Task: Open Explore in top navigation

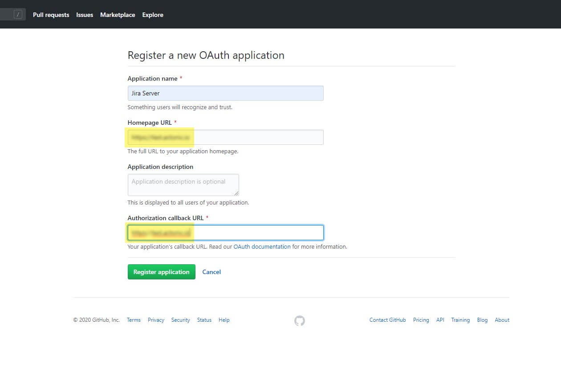Action: pos(153,15)
